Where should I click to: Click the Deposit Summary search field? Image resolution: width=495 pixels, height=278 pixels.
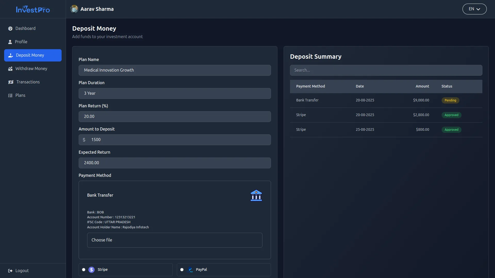[386, 70]
